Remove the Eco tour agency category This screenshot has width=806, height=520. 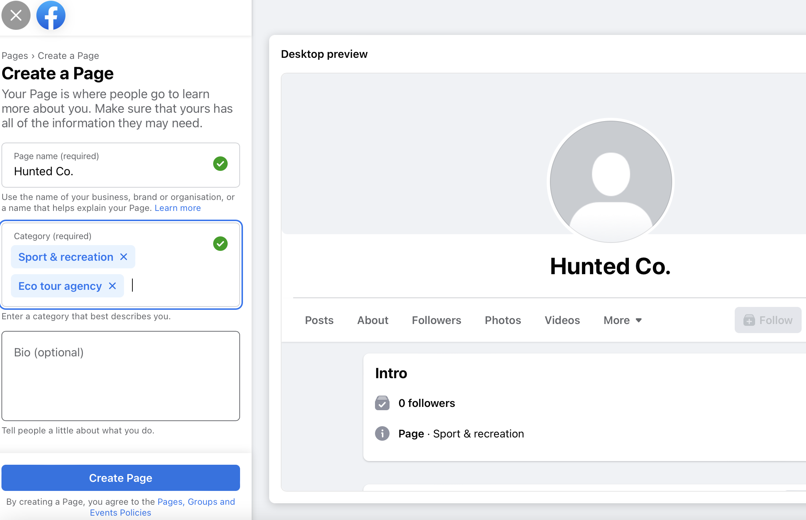coord(112,286)
